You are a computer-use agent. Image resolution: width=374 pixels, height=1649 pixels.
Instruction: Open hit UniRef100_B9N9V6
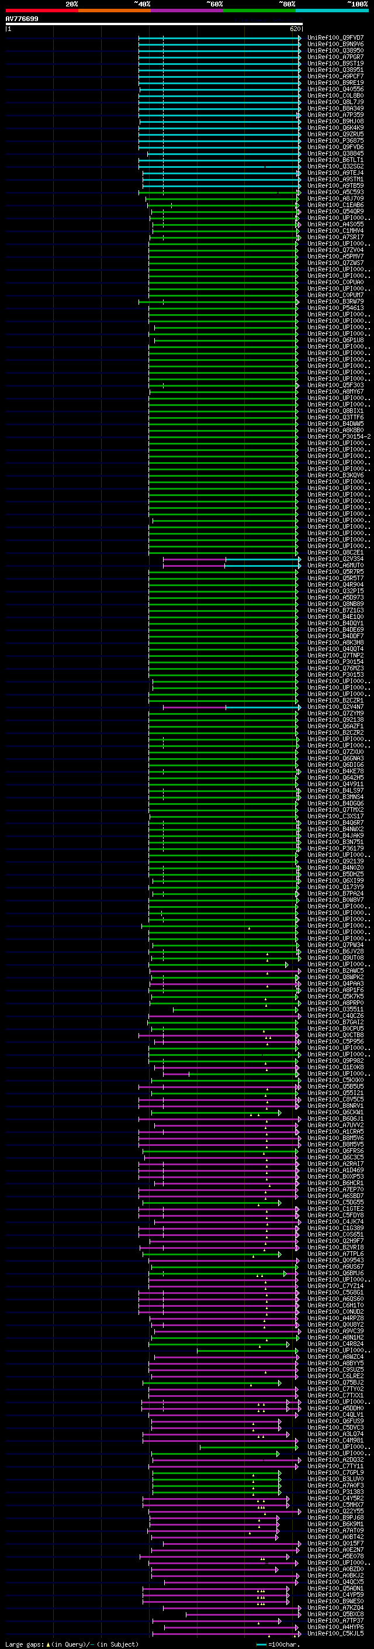(335, 44)
